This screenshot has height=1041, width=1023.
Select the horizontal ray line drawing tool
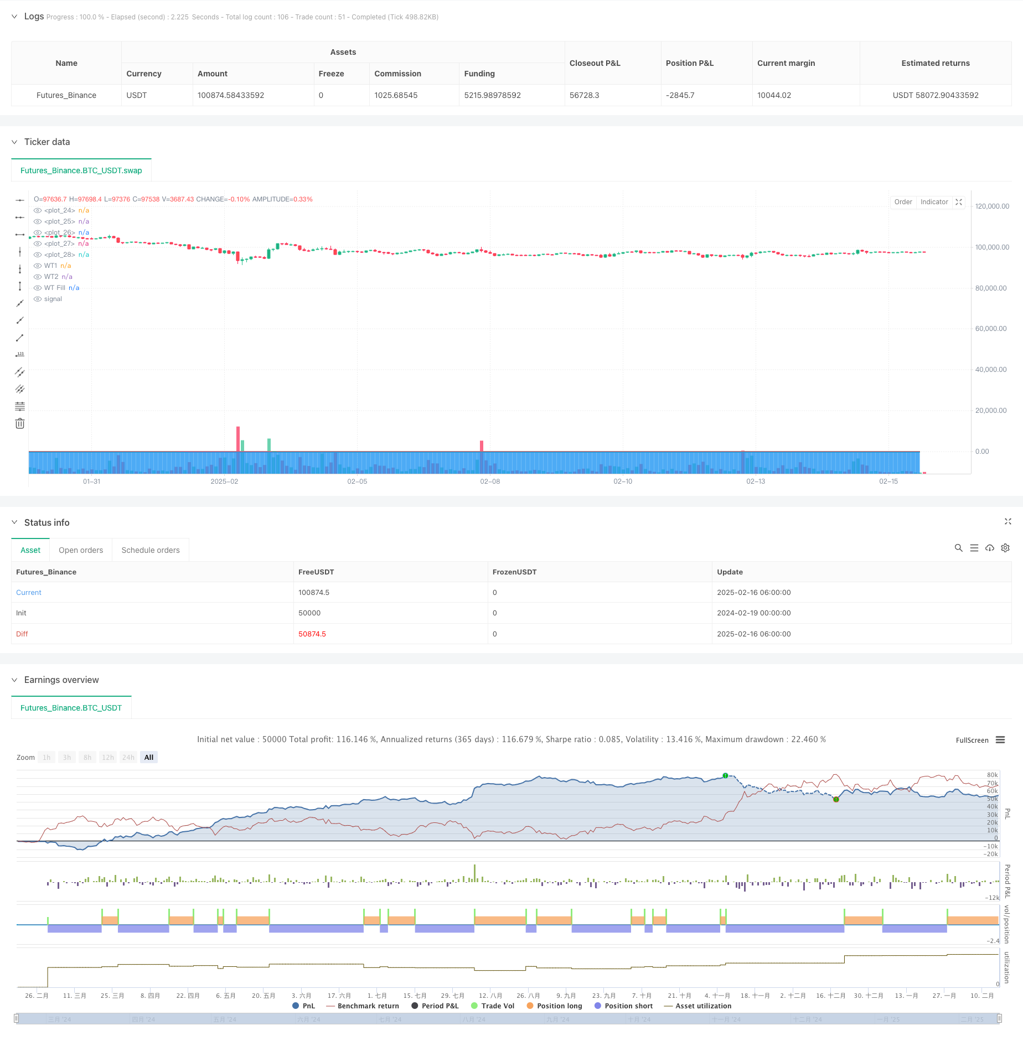(20, 217)
